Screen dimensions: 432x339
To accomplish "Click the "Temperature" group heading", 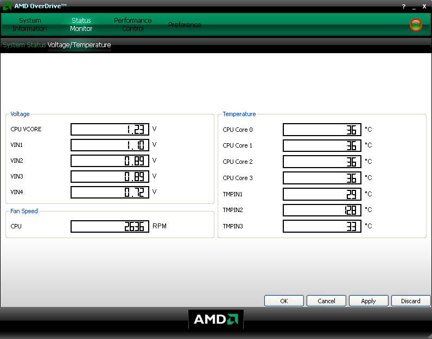I will [x=239, y=114].
